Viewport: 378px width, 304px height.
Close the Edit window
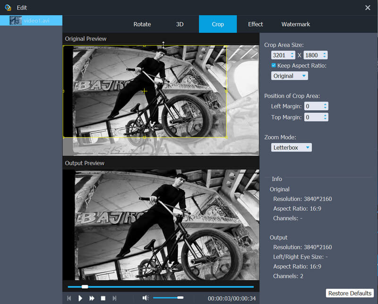pos(368,8)
